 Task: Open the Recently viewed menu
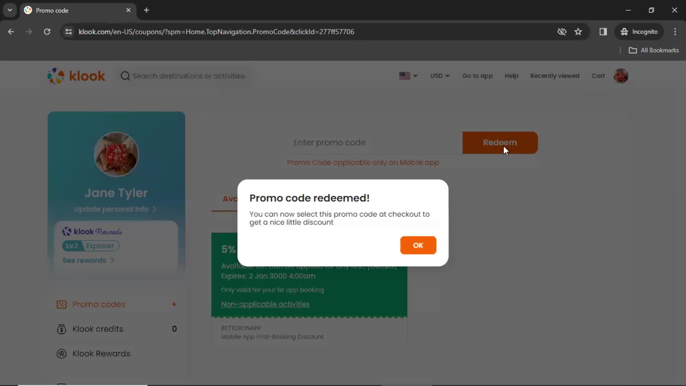pos(555,76)
